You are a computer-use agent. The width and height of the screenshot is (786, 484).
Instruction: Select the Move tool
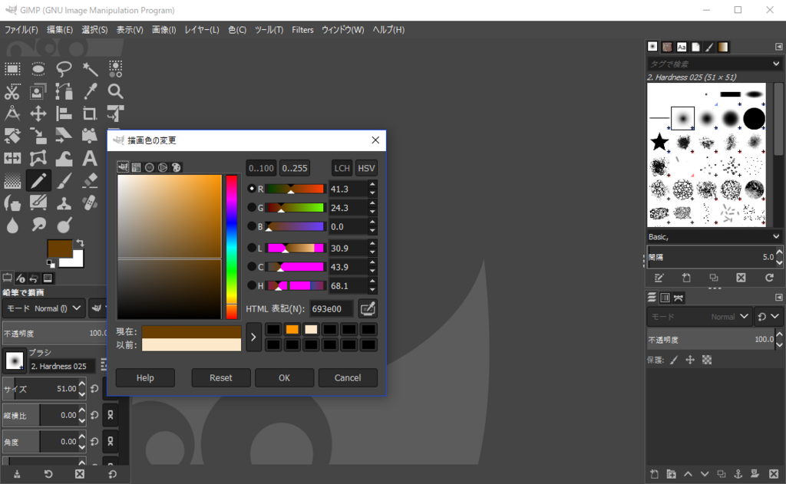(x=38, y=114)
